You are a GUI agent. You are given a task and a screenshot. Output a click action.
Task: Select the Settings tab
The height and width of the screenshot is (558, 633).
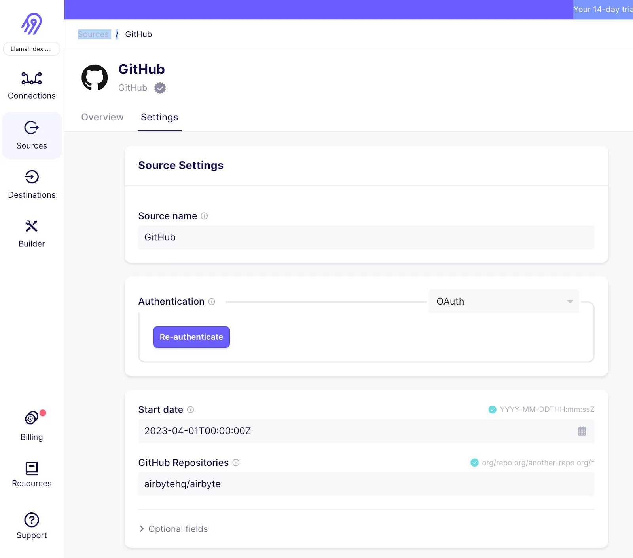click(x=159, y=117)
